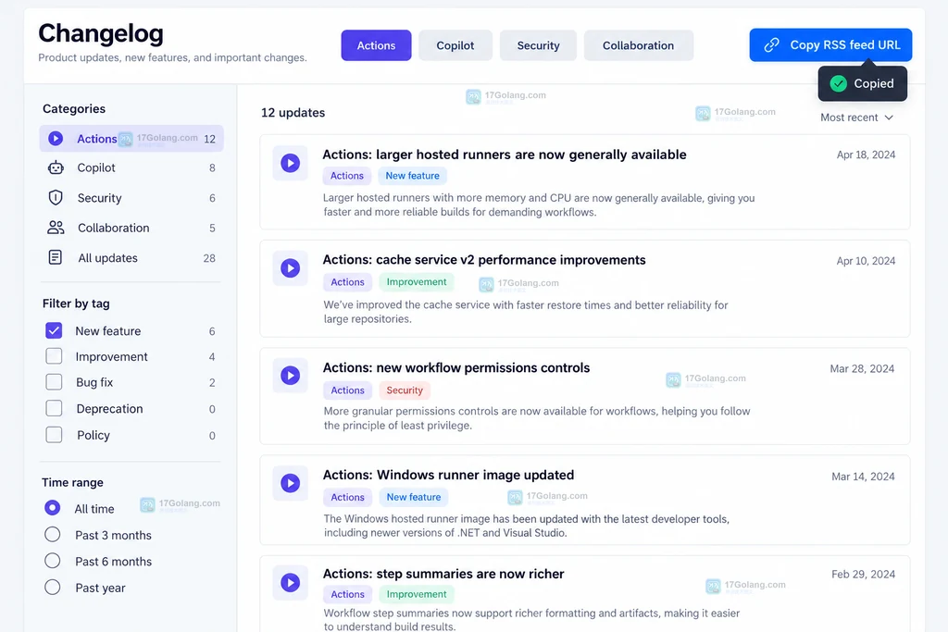Click New feature tag on Windows runner update

414,497
